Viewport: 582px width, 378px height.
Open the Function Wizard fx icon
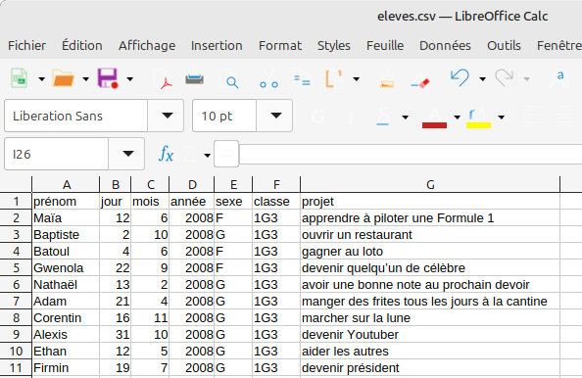pyautogui.click(x=166, y=154)
